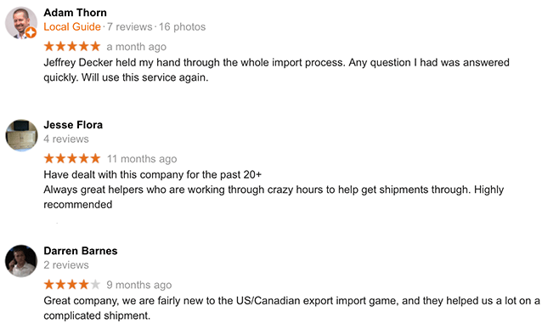Open Jesse Flora's profile picture
The width and height of the screenshot is (559, 329).
(x=21, y=136)
